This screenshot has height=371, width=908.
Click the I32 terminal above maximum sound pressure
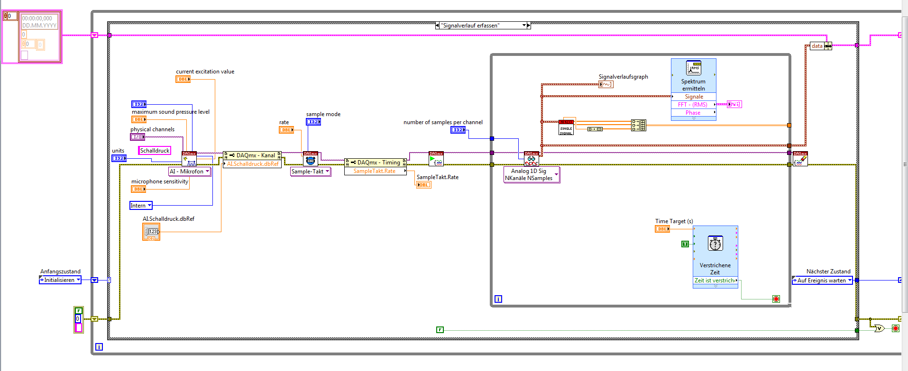tap(139, 104)
